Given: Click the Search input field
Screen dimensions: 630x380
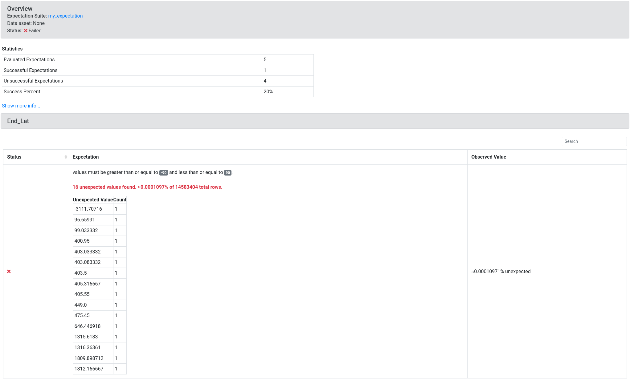Looking at the screenshot, I should point(594,141).
